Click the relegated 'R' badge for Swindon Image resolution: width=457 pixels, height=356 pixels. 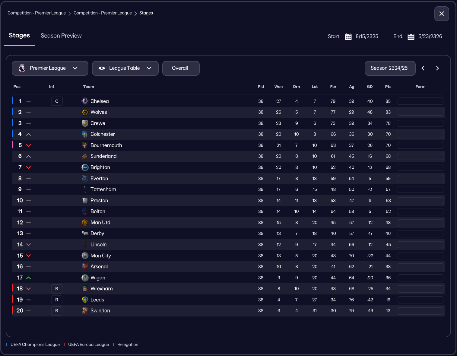[57, 311]
